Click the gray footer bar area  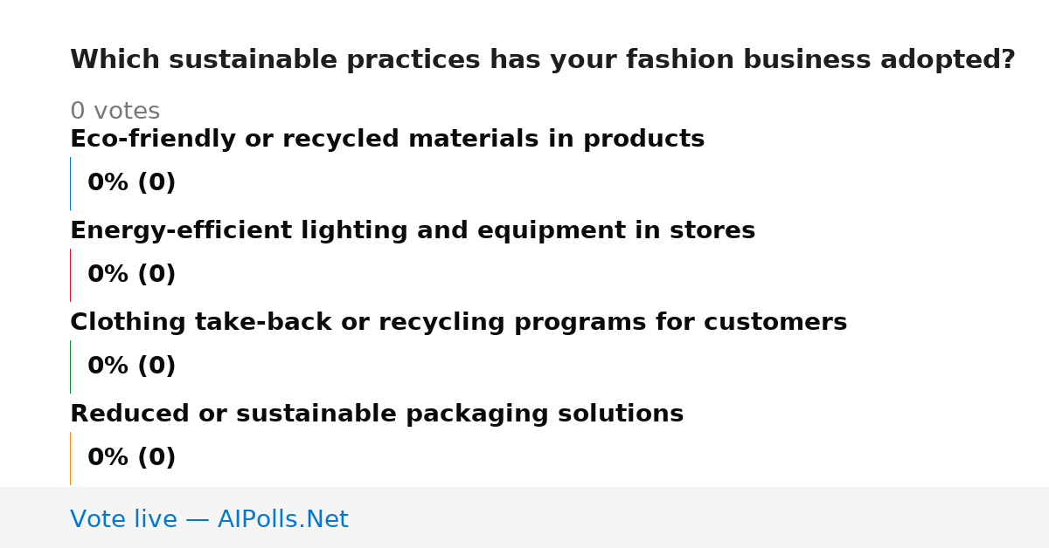coord(524,517)
